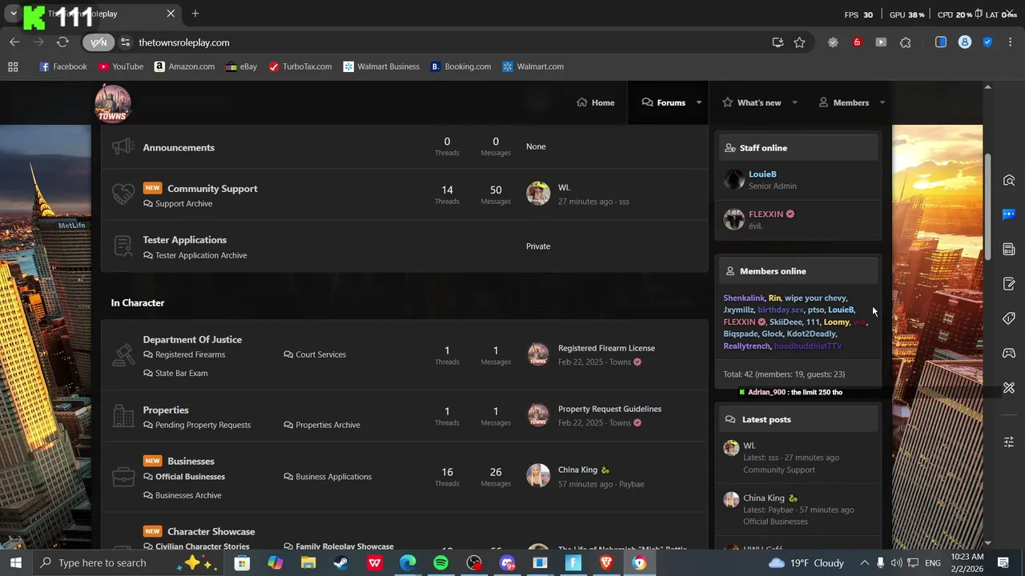Open the Registered Firearms subforum
The height and width of the screenshot is (576, 1025).
(x=190, y=354)
